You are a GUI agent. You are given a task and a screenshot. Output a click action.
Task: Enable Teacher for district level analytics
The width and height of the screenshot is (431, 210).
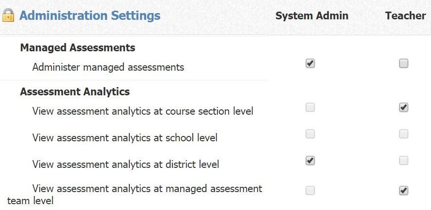click(x=404, y=160)
